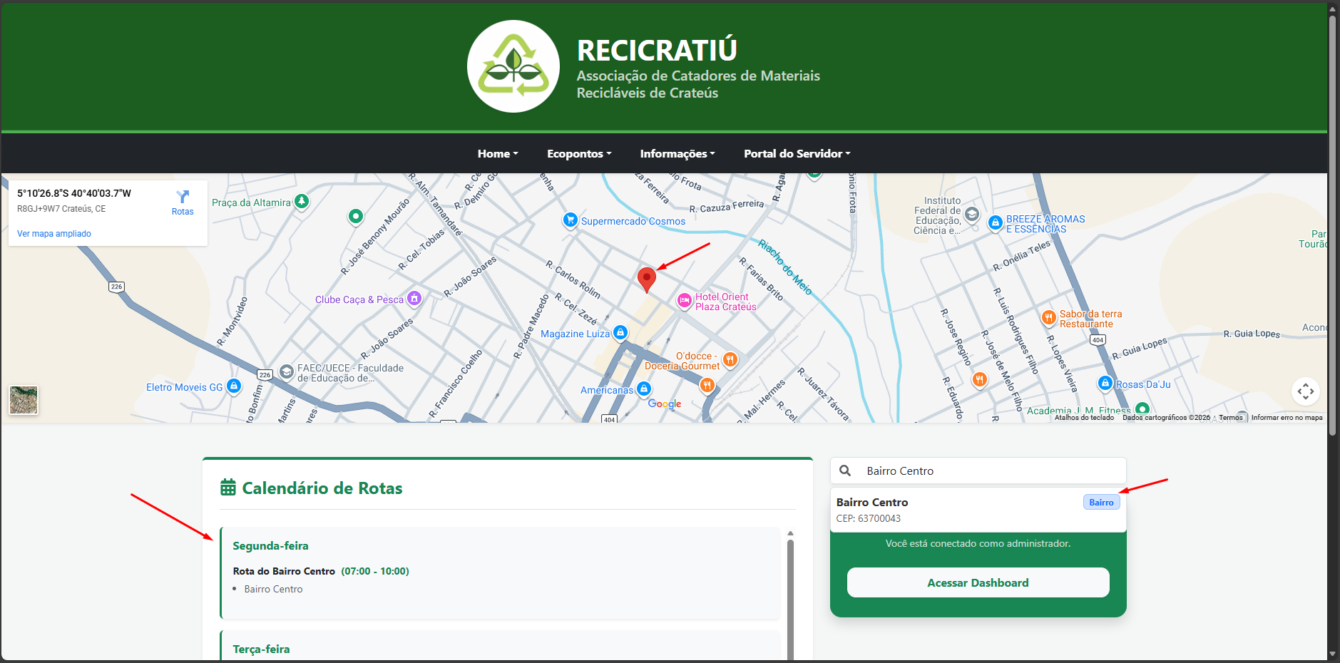Click the Bairro badge on the search result
1340x663 pixels.
(1100, 502)
